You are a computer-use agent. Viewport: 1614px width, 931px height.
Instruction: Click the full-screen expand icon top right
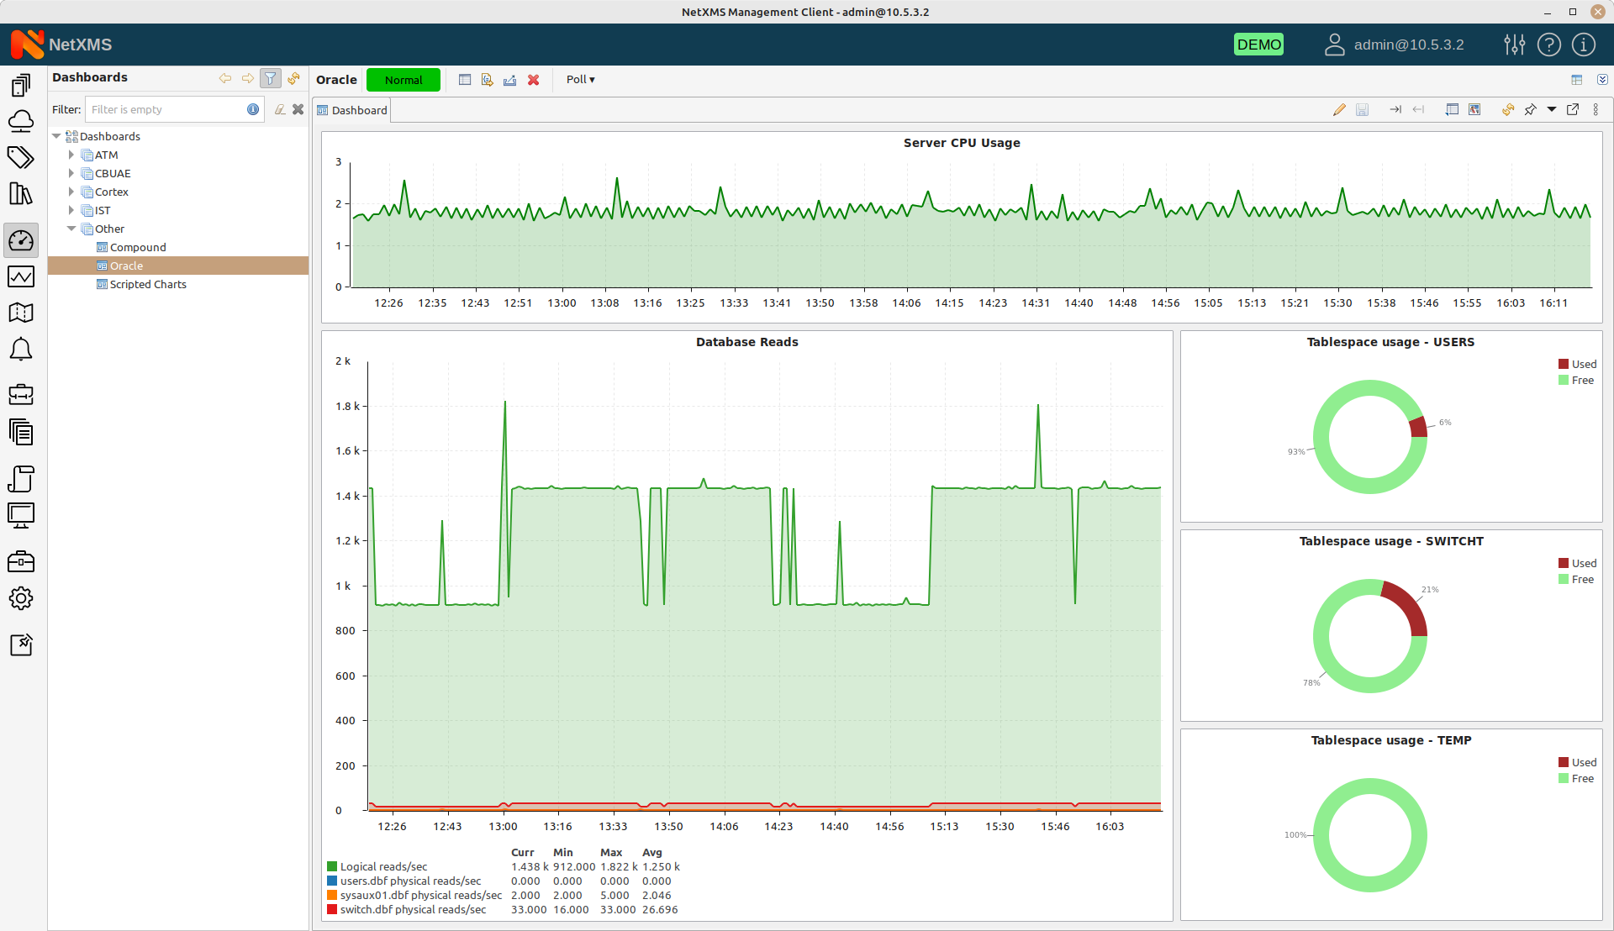(x=1573, y=110)
